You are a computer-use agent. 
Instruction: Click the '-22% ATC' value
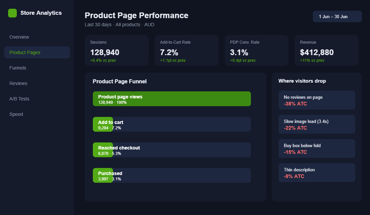point(295,128)
